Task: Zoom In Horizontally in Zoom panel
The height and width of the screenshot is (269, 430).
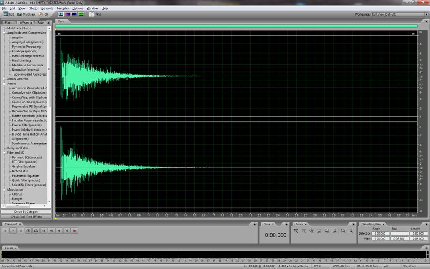Action: (x=296, y=231)
